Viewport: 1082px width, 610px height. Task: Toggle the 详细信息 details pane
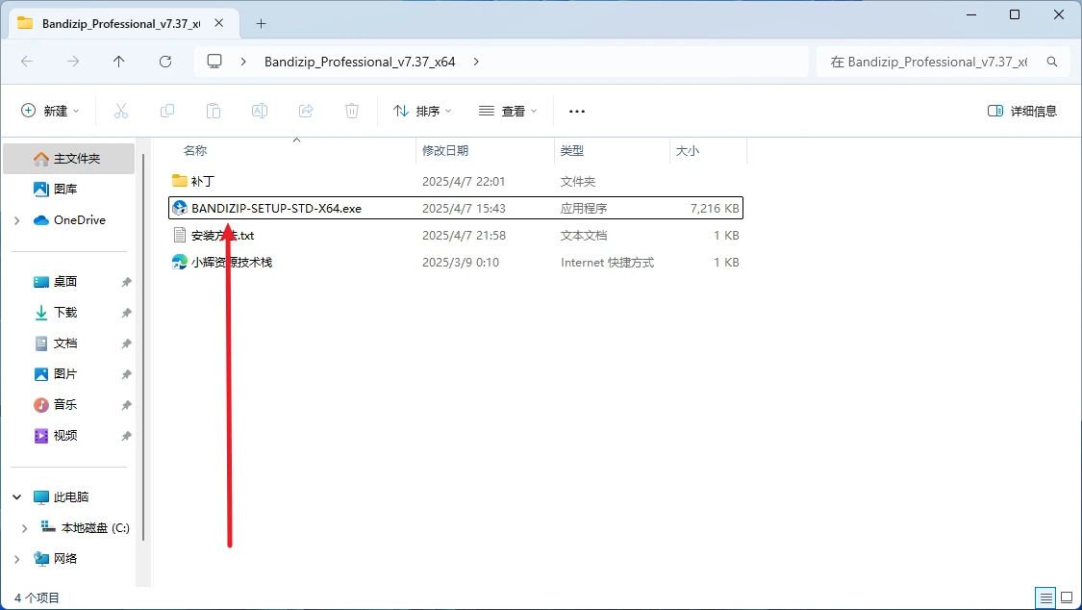[x=1022, y=111]
